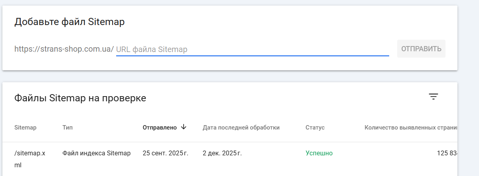
Task: Click the Статус column header
Action: [315, 128]
